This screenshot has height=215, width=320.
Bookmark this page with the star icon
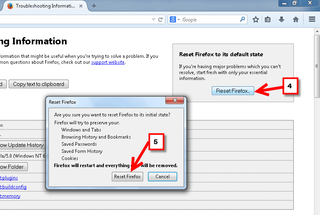pyautogui.click(x=255, y=19)
